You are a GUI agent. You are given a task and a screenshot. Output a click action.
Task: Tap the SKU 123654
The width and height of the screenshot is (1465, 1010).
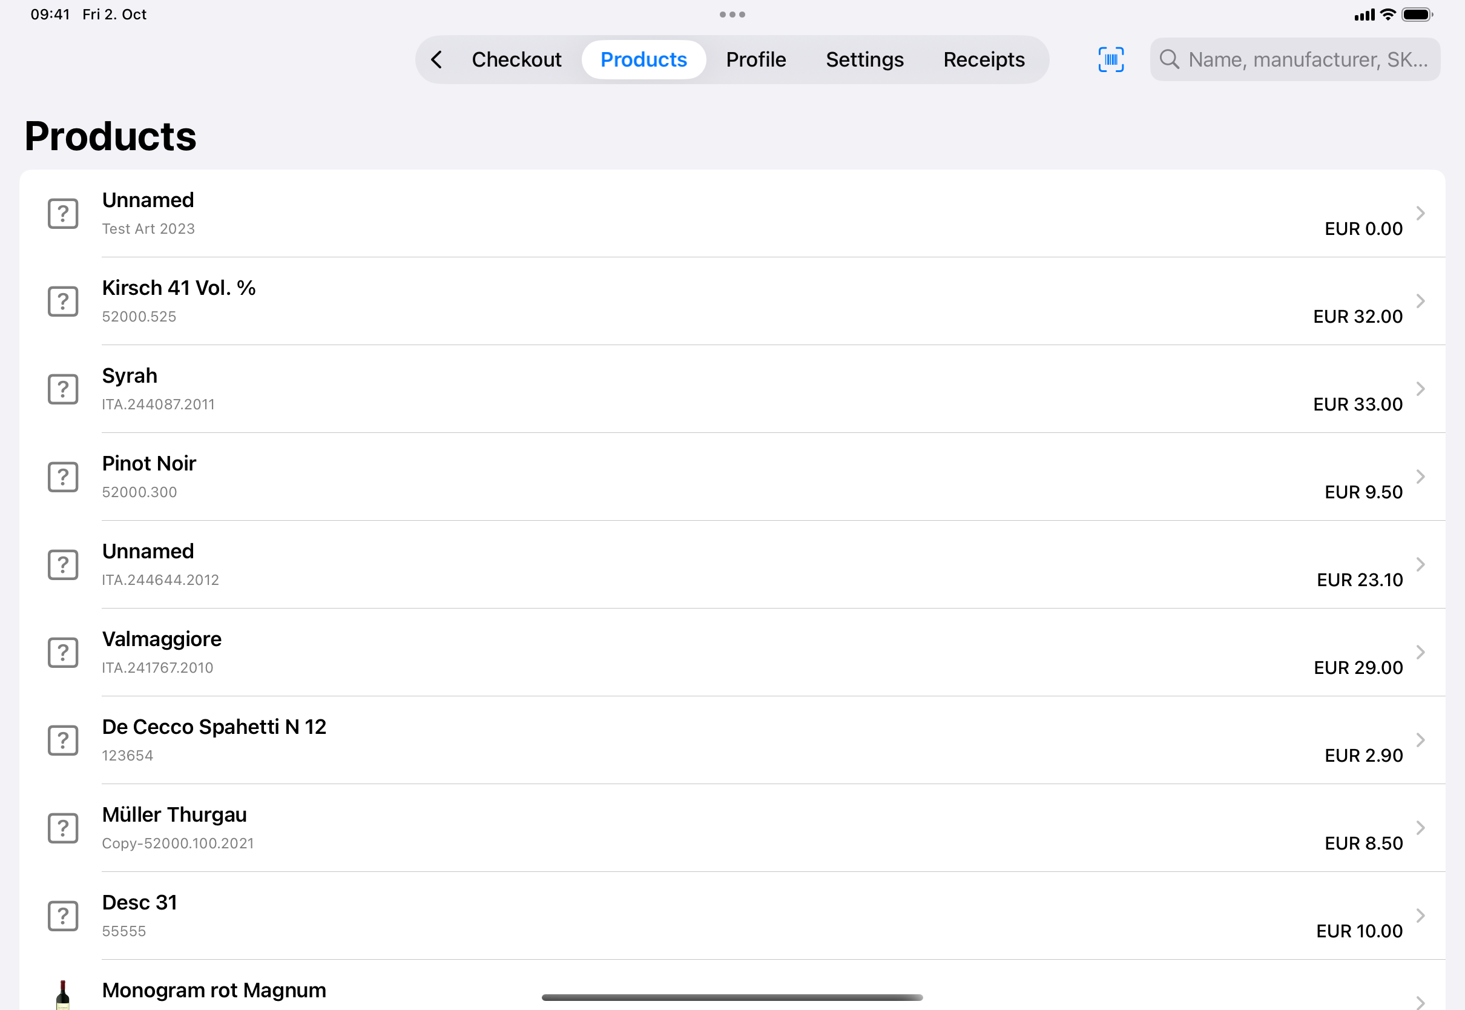coord(128,756)
